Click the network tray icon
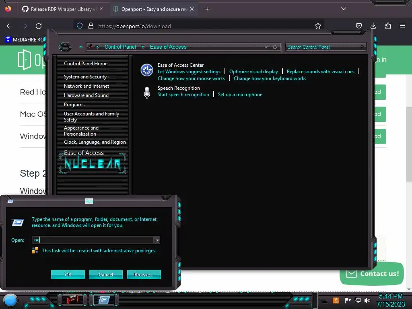 (358, 300)
